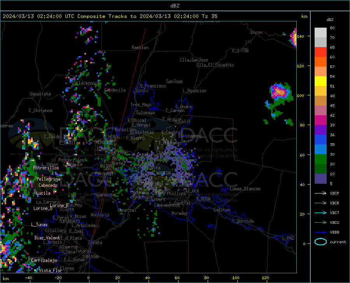Viewport: 350px width, 283px height.
Task: Click the 'Vista_Flor' map label
Action: pos(51,271)
